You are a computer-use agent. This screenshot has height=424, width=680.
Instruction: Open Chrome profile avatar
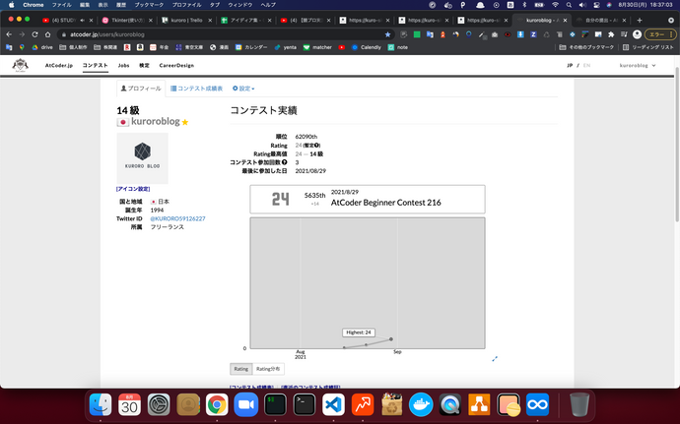point(637,34)
